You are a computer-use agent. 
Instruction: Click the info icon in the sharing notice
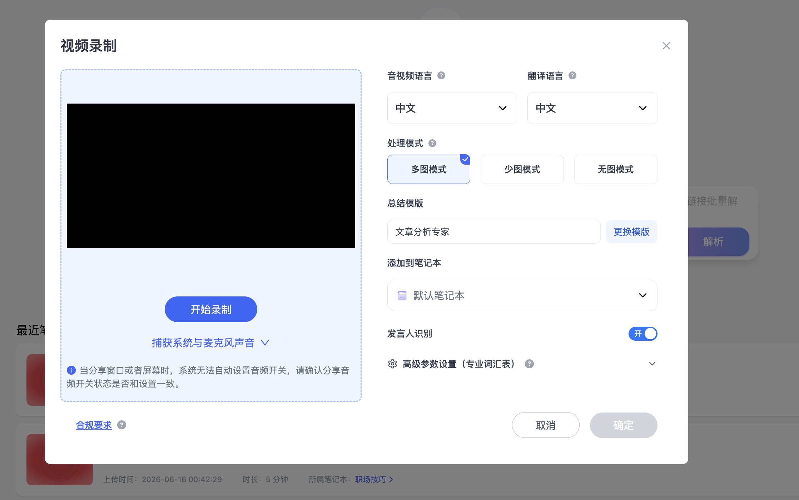click(71, 370)
